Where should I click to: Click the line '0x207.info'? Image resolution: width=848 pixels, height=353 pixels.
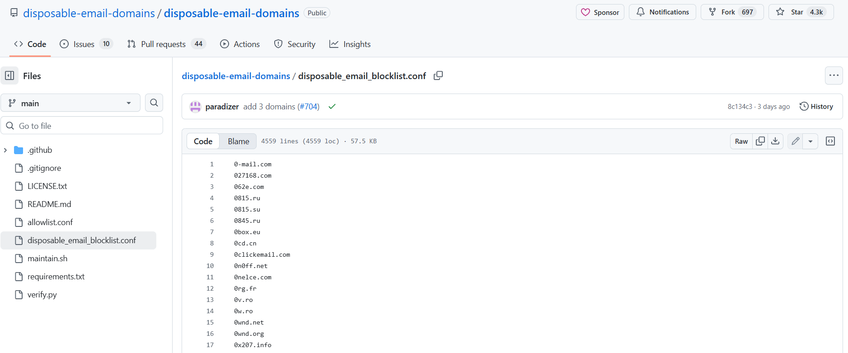tap(253, 345)
